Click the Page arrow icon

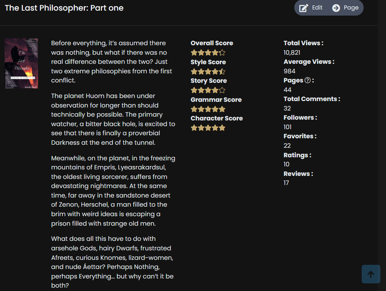point(336,8)
